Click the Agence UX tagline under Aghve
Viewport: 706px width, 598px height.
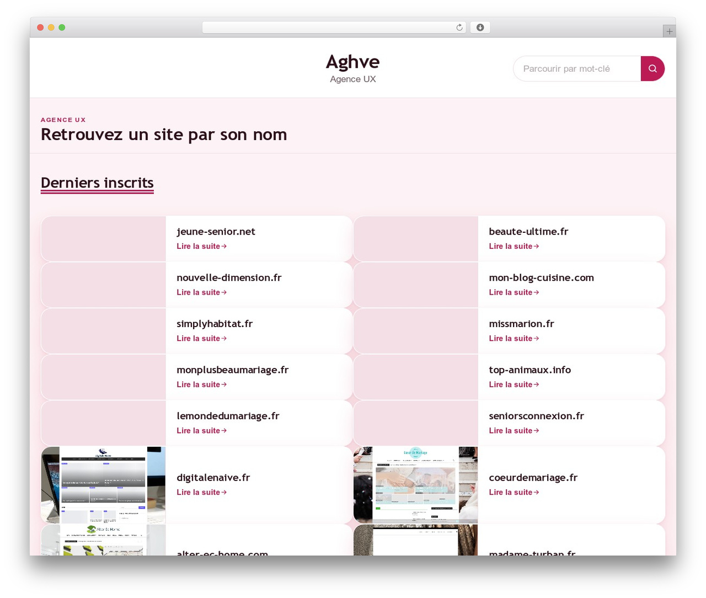click(x=353, y=79)
